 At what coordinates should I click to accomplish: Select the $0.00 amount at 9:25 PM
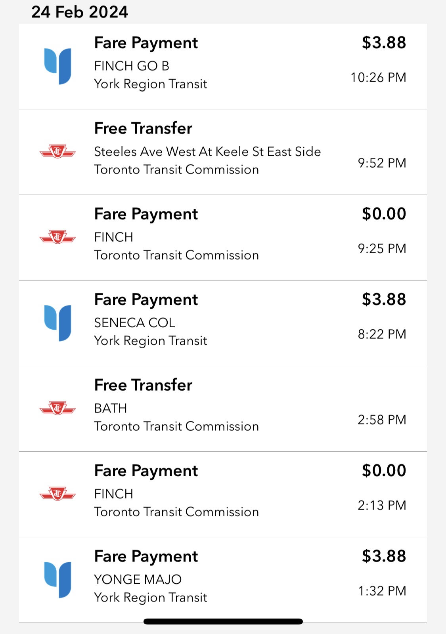pyautogui.click(x=384, y=214)
